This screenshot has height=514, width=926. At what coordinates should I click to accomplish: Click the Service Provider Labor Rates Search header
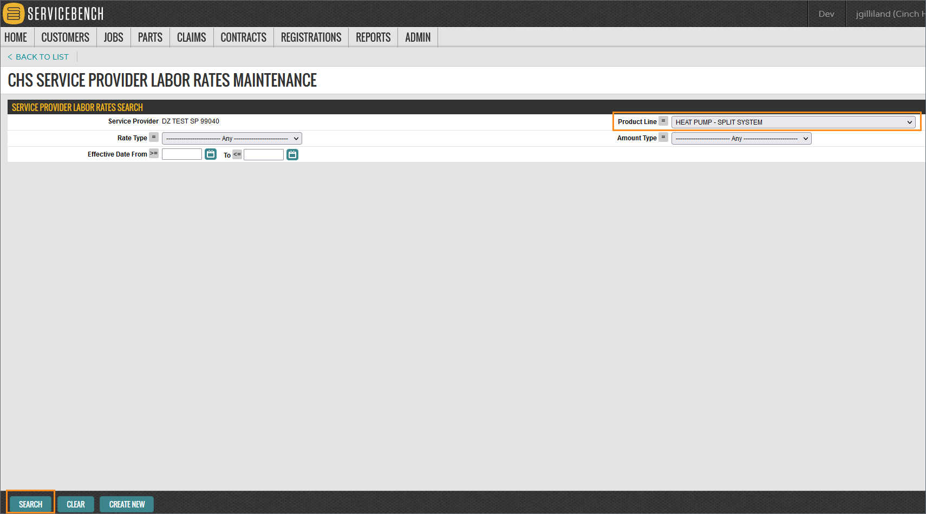[x=77, y=107]
